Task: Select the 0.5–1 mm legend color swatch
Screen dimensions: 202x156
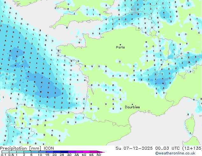Action: (13, 152)
